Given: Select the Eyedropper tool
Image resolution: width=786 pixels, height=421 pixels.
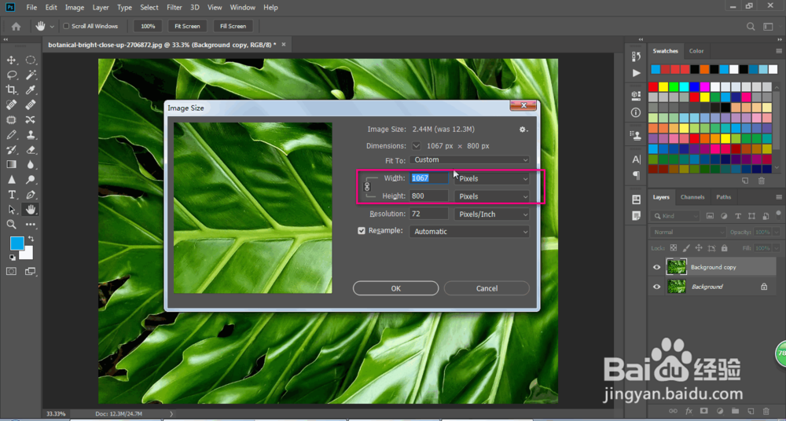Looking at the screenshot, I should click(31, 90).
